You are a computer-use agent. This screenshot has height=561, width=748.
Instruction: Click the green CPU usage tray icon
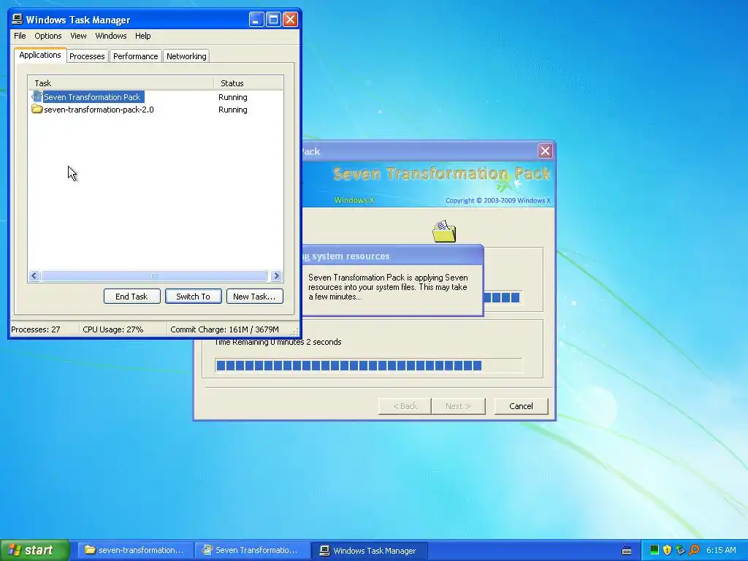[654, 550]
